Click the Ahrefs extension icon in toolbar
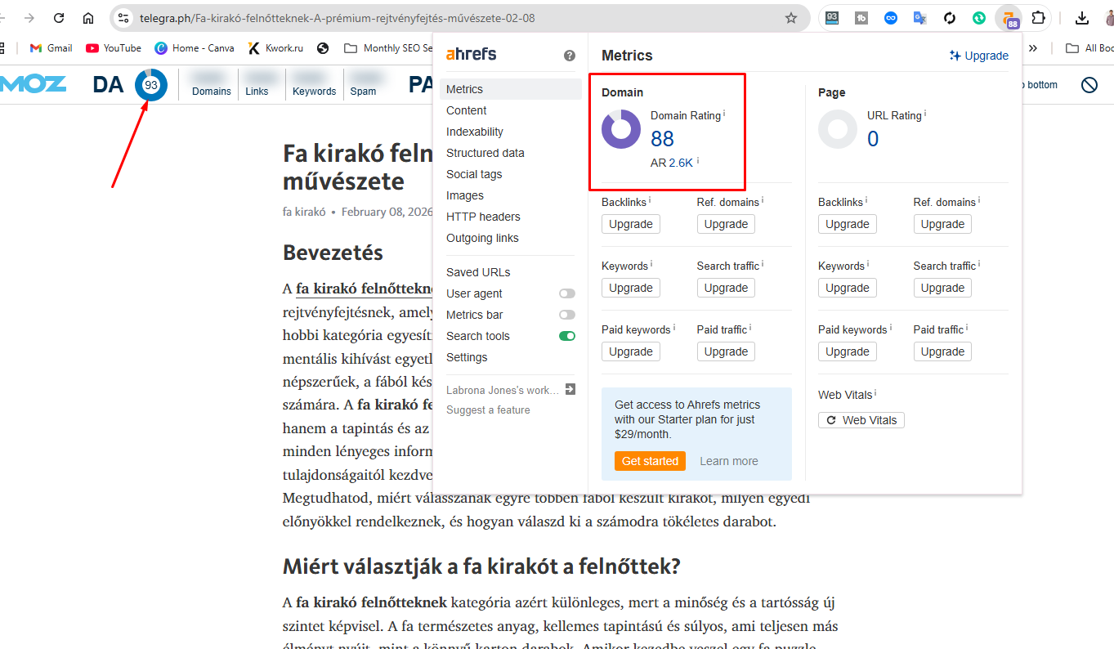The height and width of the screenshot is (649, 1114). (1009, 18)
